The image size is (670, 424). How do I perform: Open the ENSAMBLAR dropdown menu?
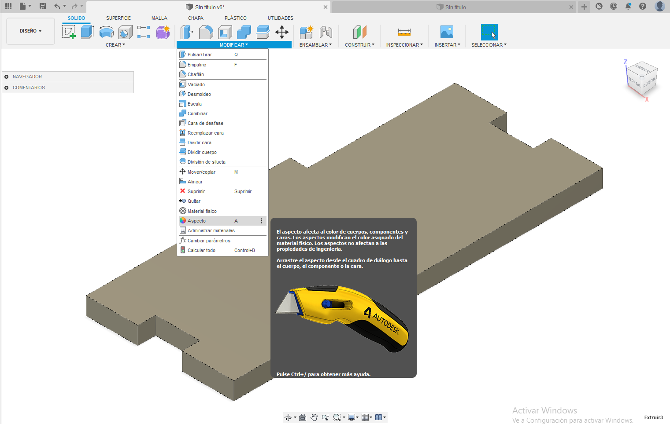(315, 45)
